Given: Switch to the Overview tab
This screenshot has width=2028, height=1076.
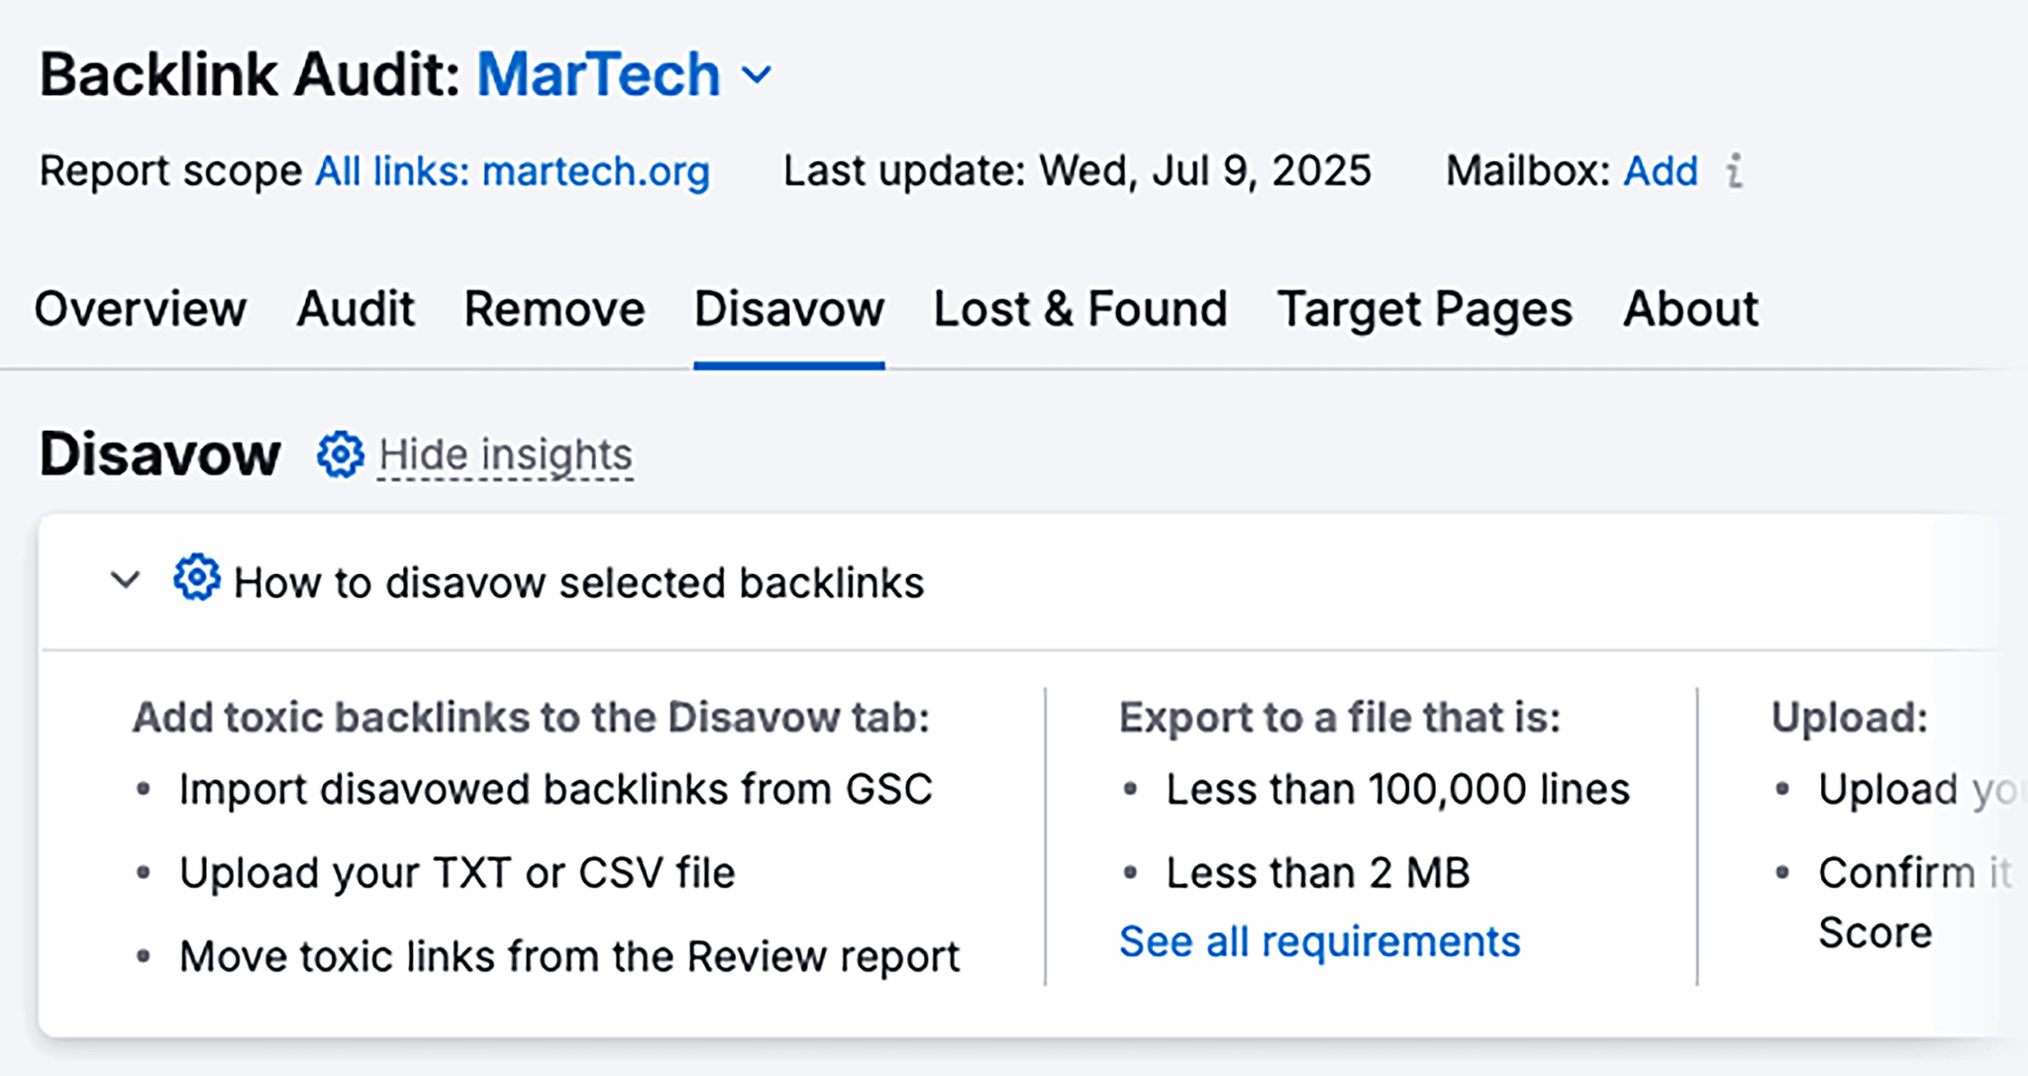Looking at the screenshot, I should tap(141, 309).
